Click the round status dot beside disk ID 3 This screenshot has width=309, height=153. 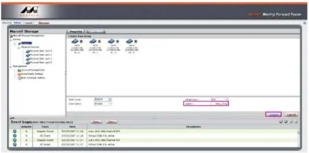pos(136,42)
